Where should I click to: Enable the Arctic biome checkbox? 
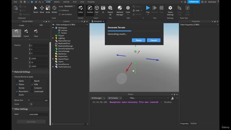pos(17,95)
